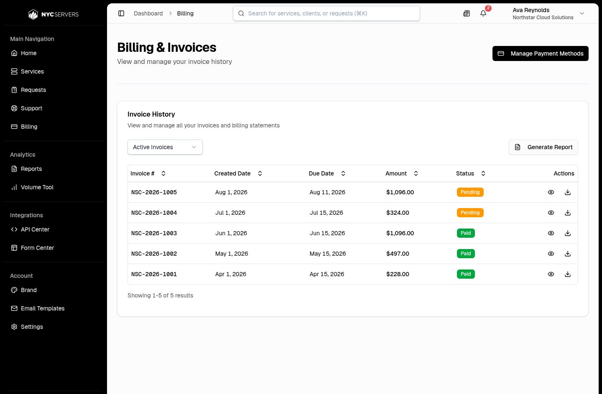Click the $497.00 amount cell
Image resolution: width=602 pixels, height=394 pixels.
click(x=398, y=254)
